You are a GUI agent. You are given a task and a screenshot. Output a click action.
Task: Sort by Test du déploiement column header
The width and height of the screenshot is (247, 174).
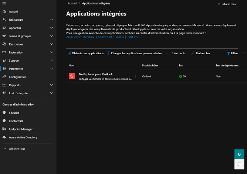(x=227, y=65)
